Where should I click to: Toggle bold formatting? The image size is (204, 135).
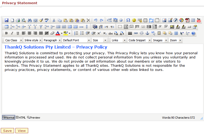click(6, 33)
